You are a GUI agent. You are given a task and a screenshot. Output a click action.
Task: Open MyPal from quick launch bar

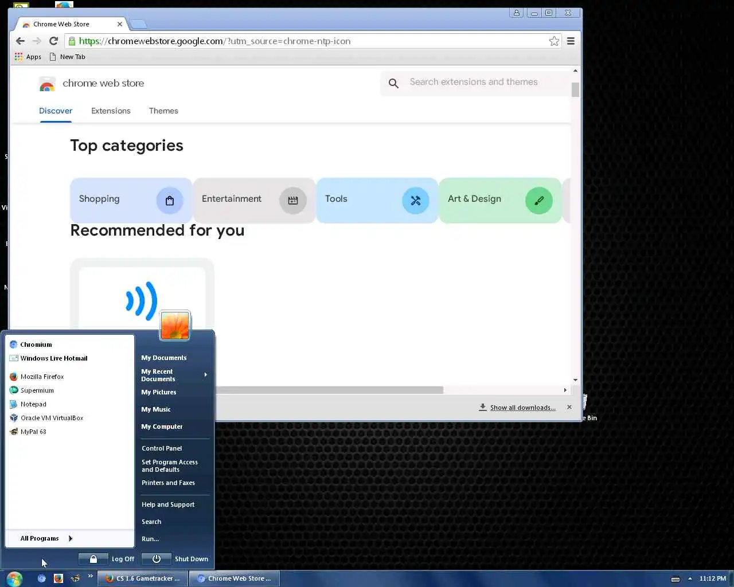click(x=75, y=578)
